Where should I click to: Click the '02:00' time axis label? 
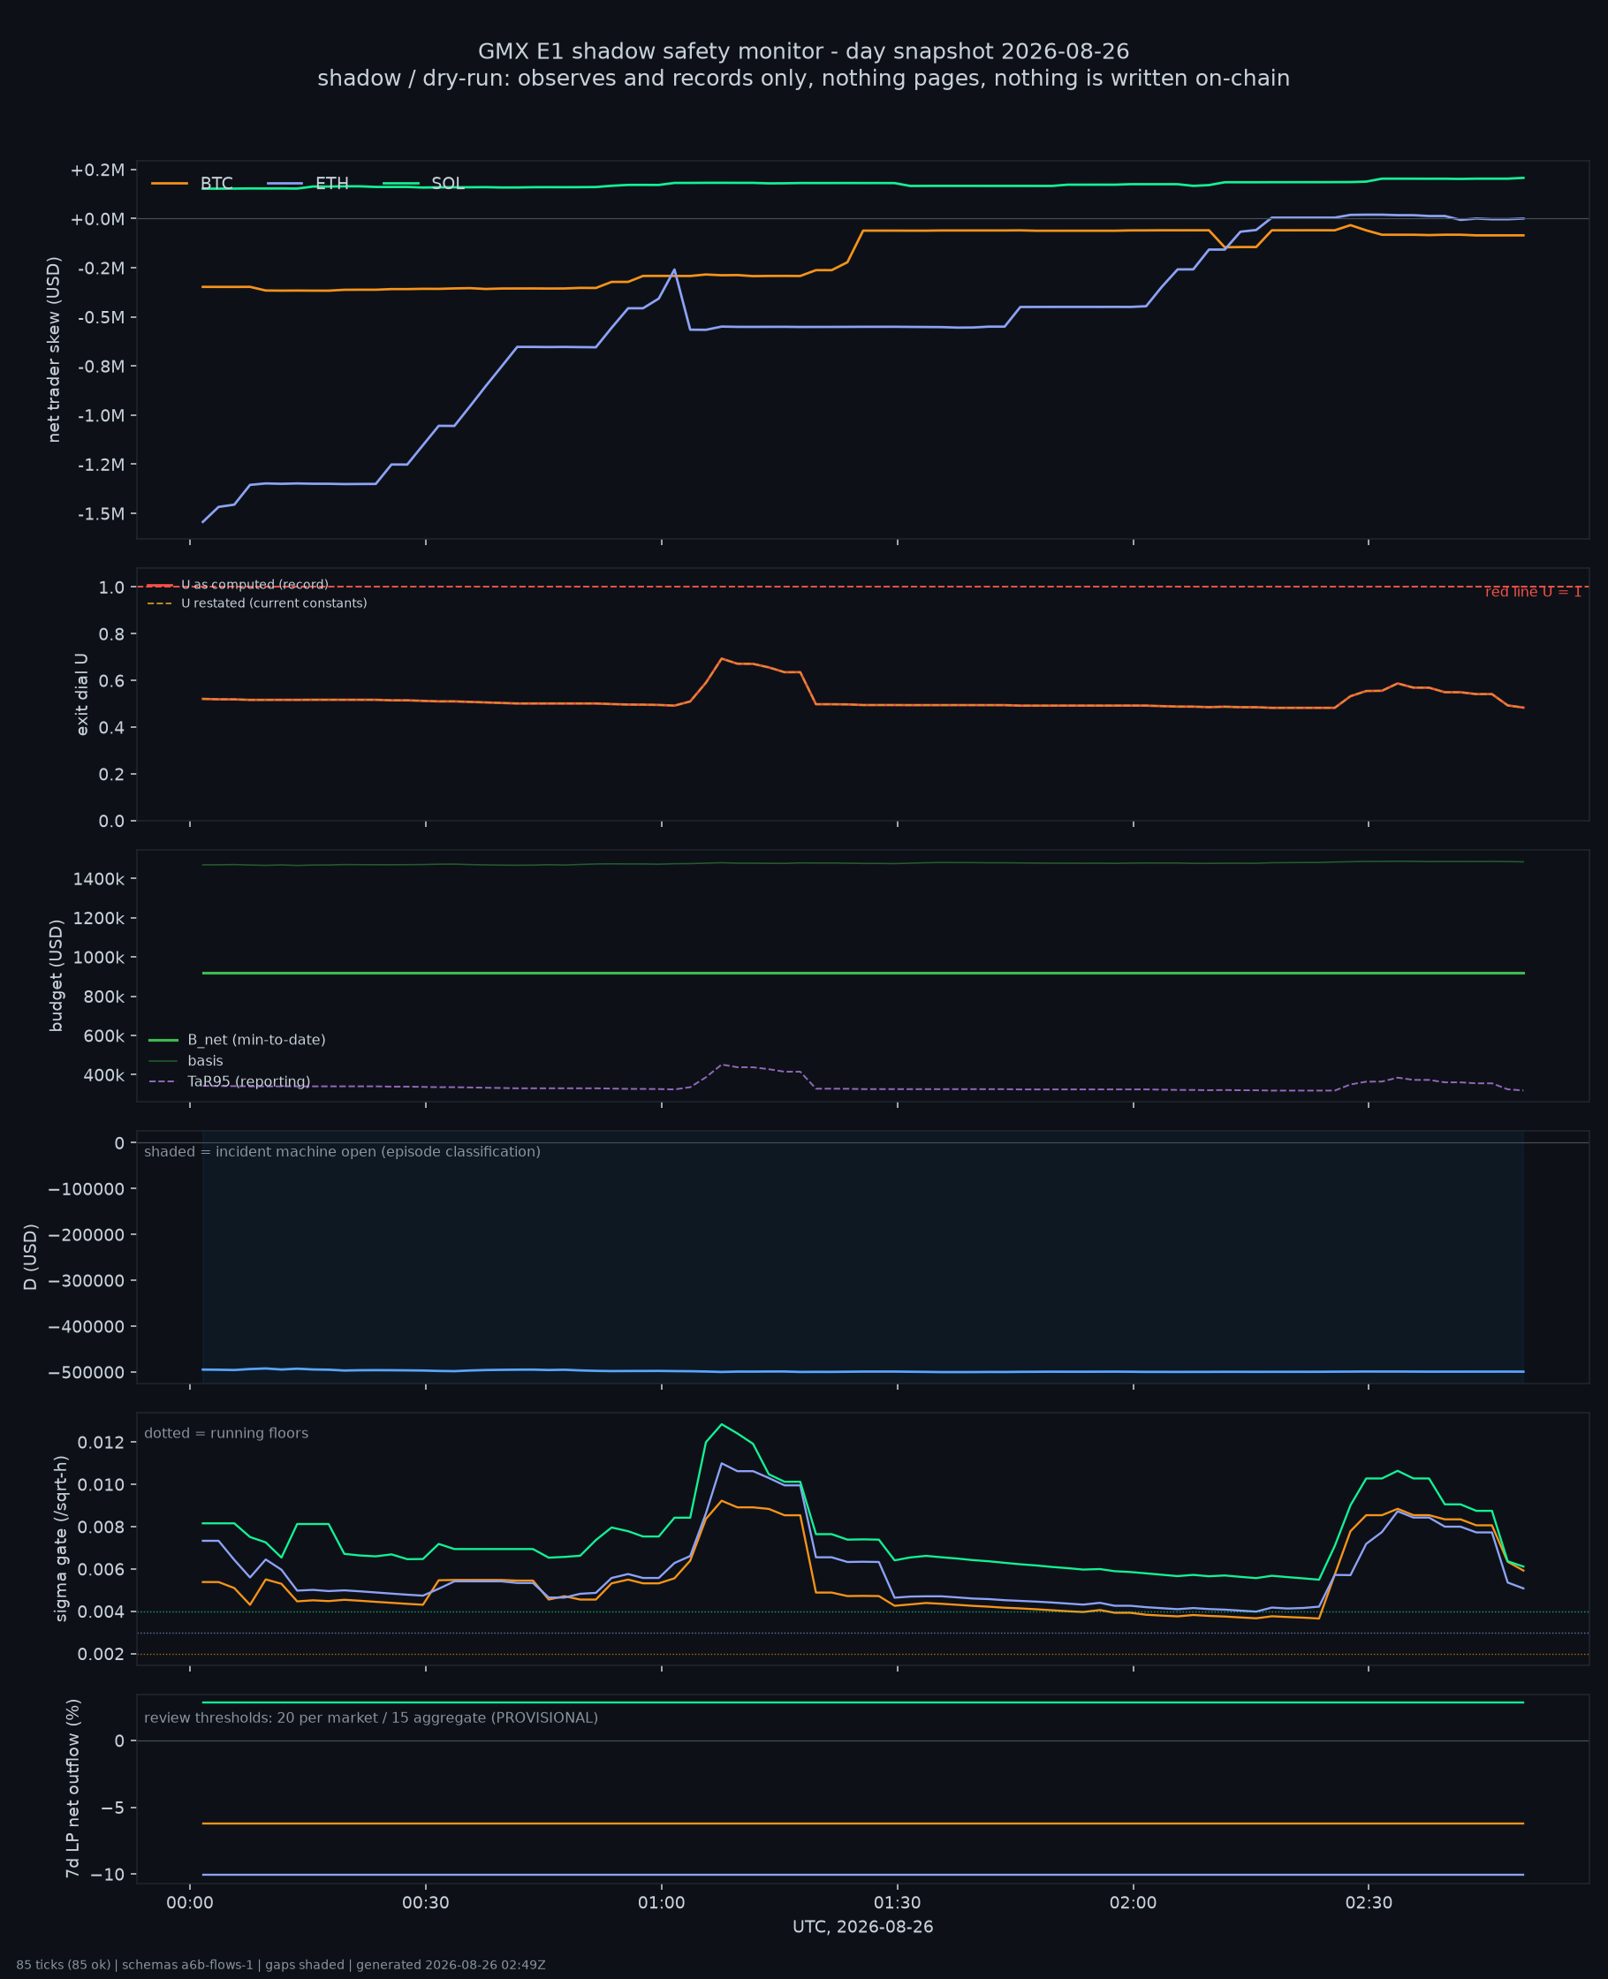pyautogui.click(x=1133, y=1904)
